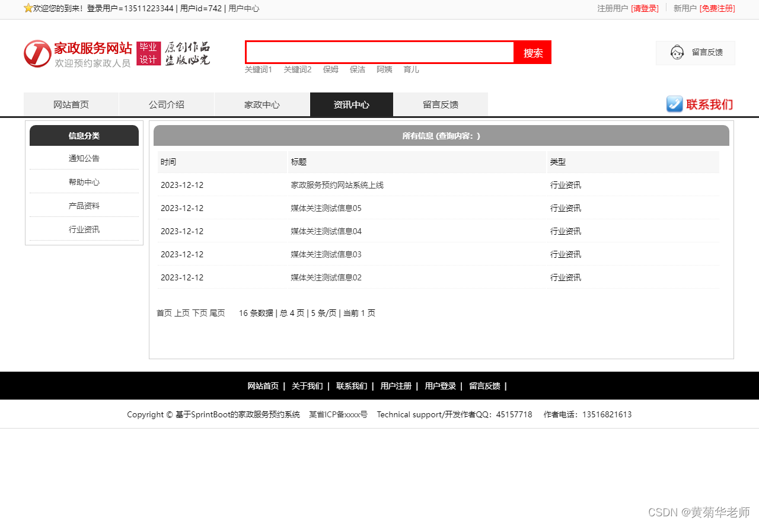Click the red site logo icon
The height and width of the screenshot is (524, 759).
point(37,54)
